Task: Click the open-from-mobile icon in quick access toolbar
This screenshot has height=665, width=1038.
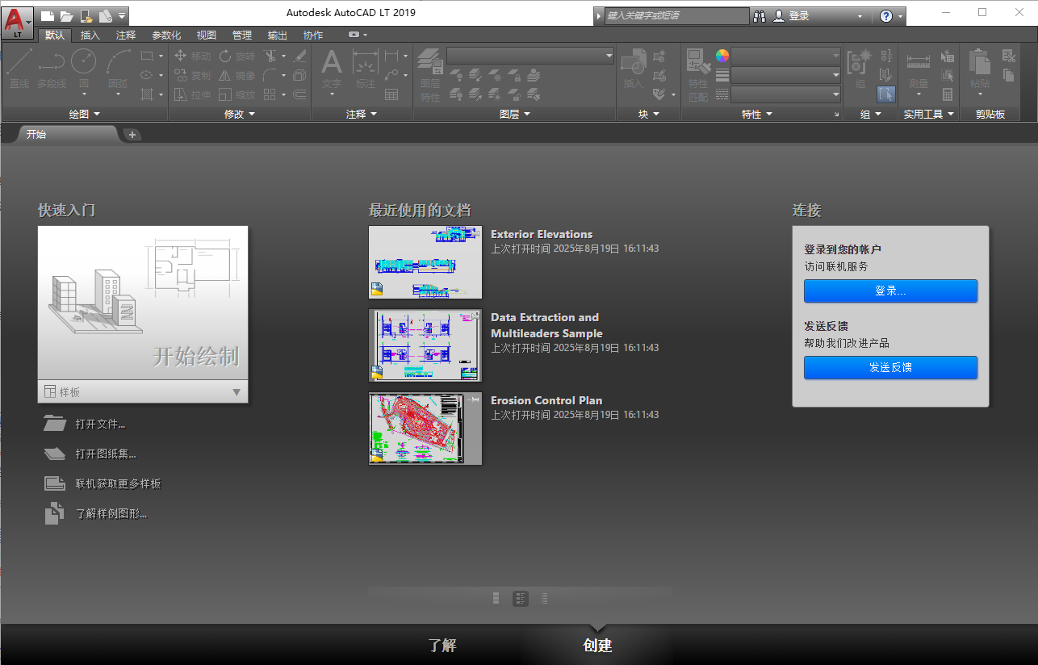Action: [86, 15]
